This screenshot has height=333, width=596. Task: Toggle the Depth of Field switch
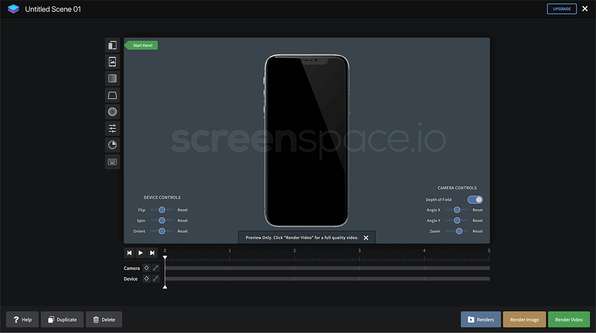point(475,199)
